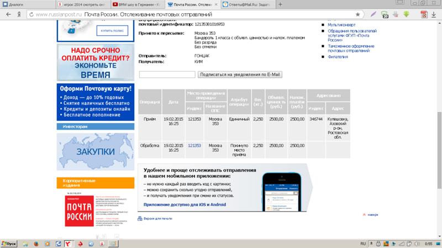Select the active Yandex Browser taskbar button

69,244
